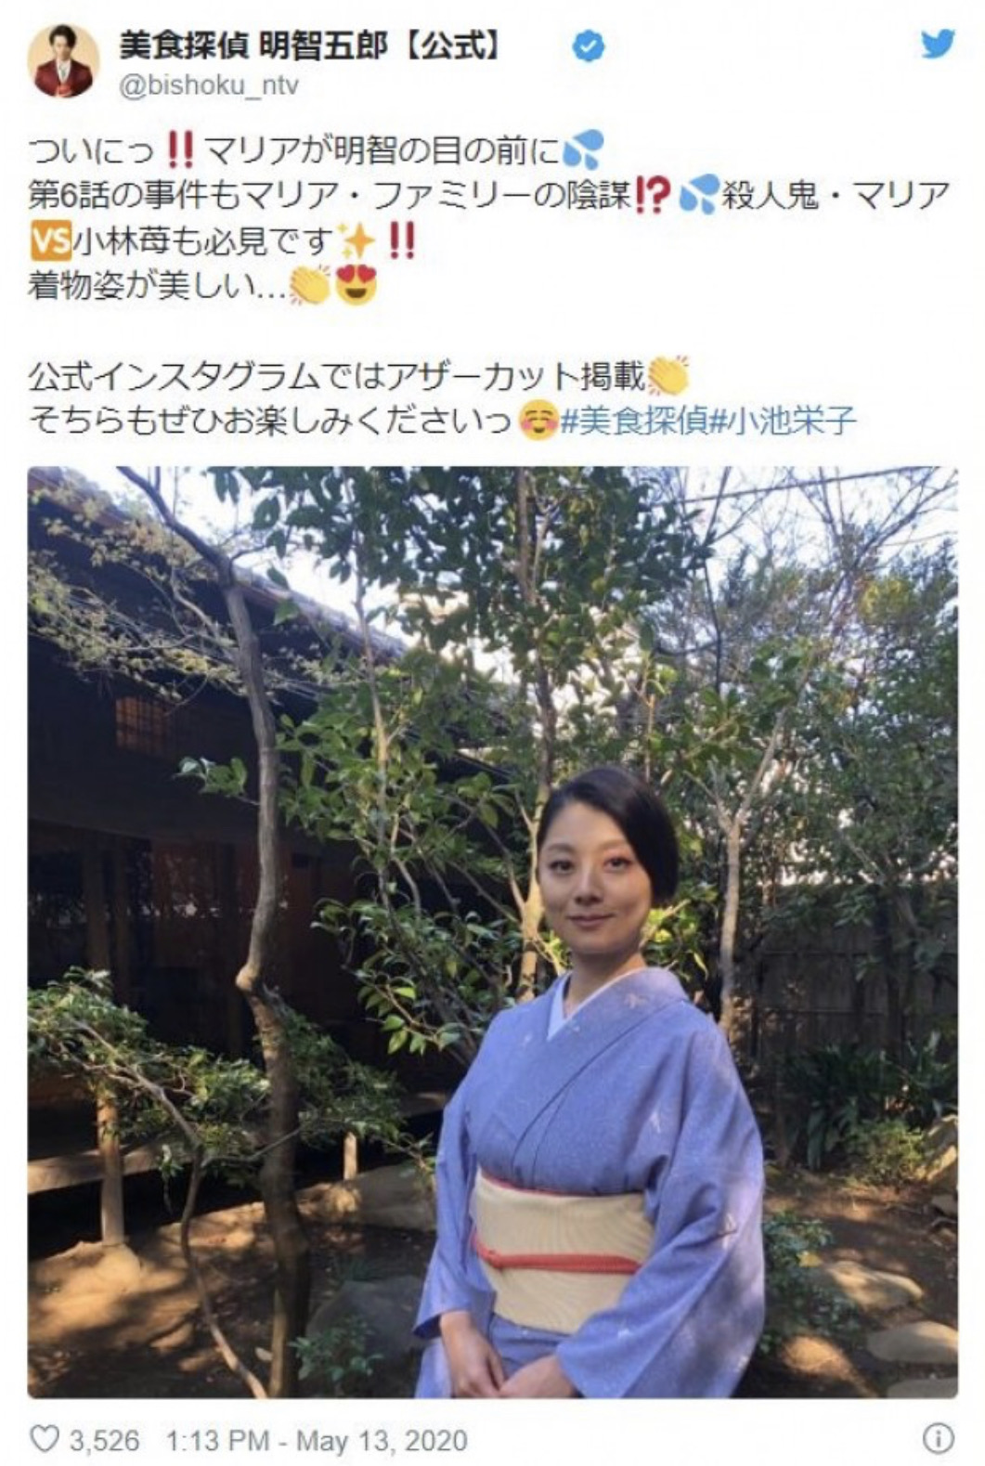
Task: Open the tweet info icon
Action: pyautogui.click(x=938, y=1438)
